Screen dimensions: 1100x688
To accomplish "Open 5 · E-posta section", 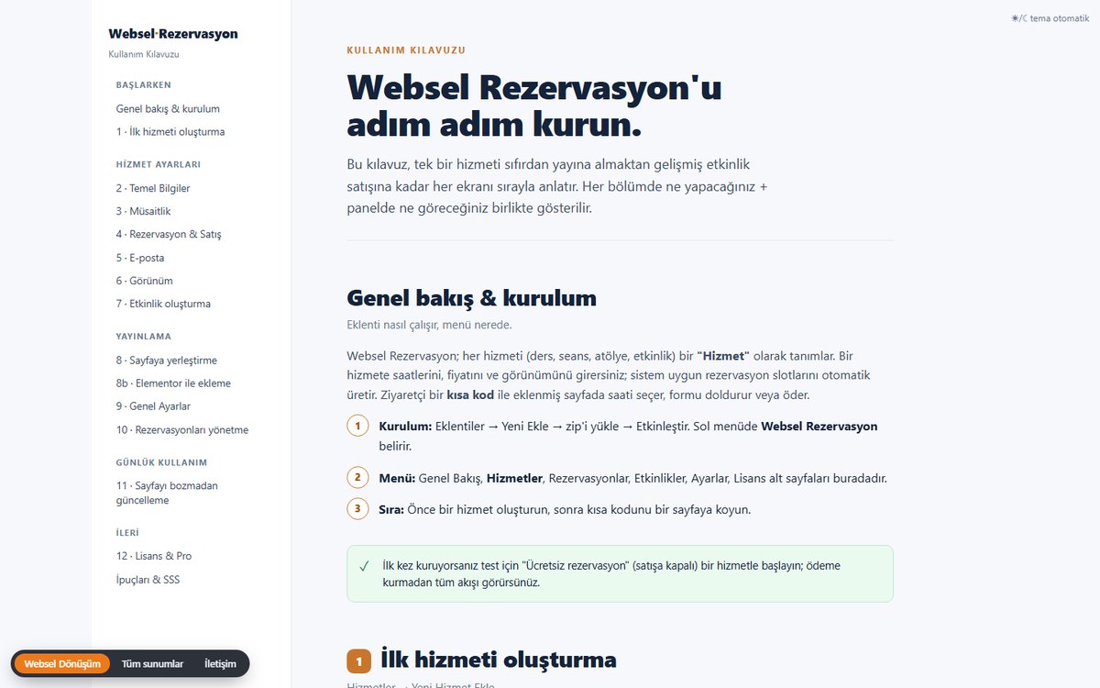I will (x=140, y=258).
